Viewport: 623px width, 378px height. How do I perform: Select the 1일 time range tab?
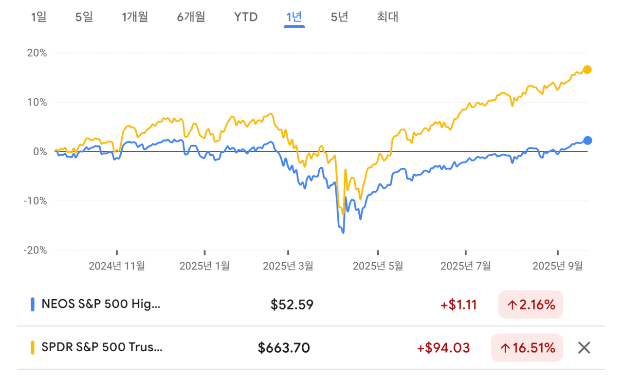pos(38,17)
